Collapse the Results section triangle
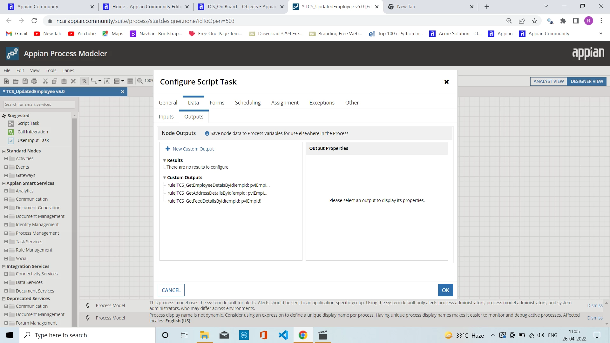This screenshot has height=343, width=610. 165,160
